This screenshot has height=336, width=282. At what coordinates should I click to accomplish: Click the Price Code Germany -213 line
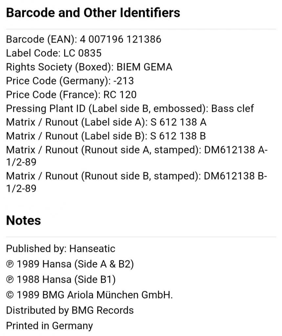point(70,81)
